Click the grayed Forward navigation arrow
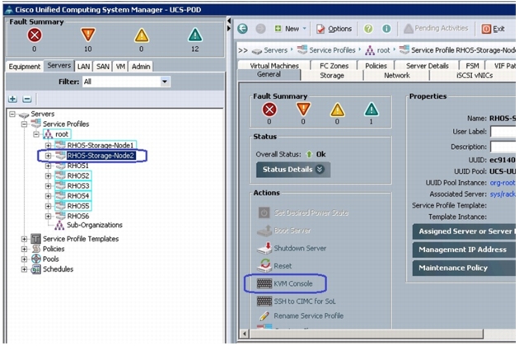519x355 pixels. (260, 29)
